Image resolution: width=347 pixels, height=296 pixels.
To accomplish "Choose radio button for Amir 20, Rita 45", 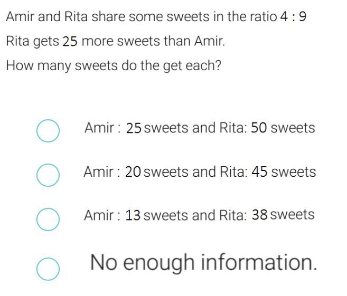I will [x=48, y=175].
